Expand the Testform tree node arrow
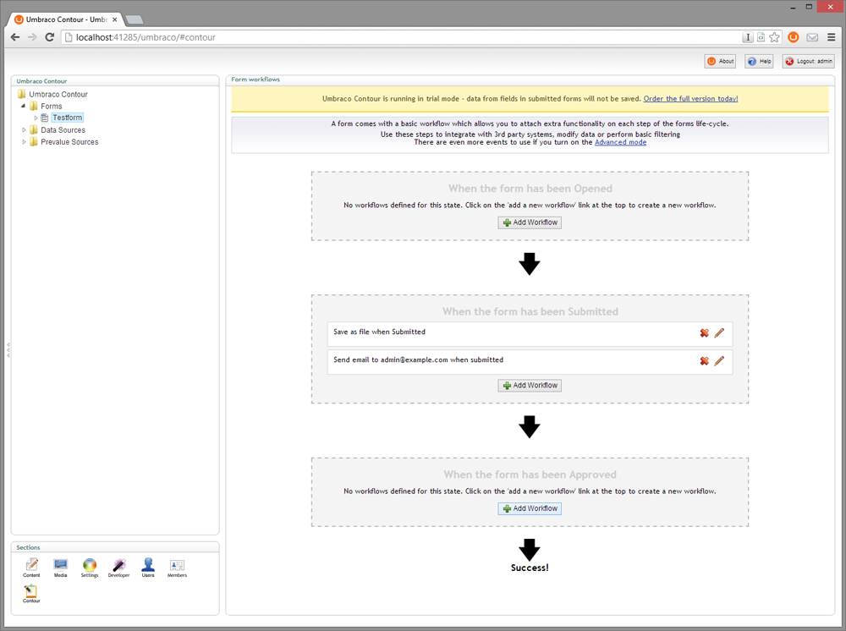This screenshot has height=631, width=846. 36,118
